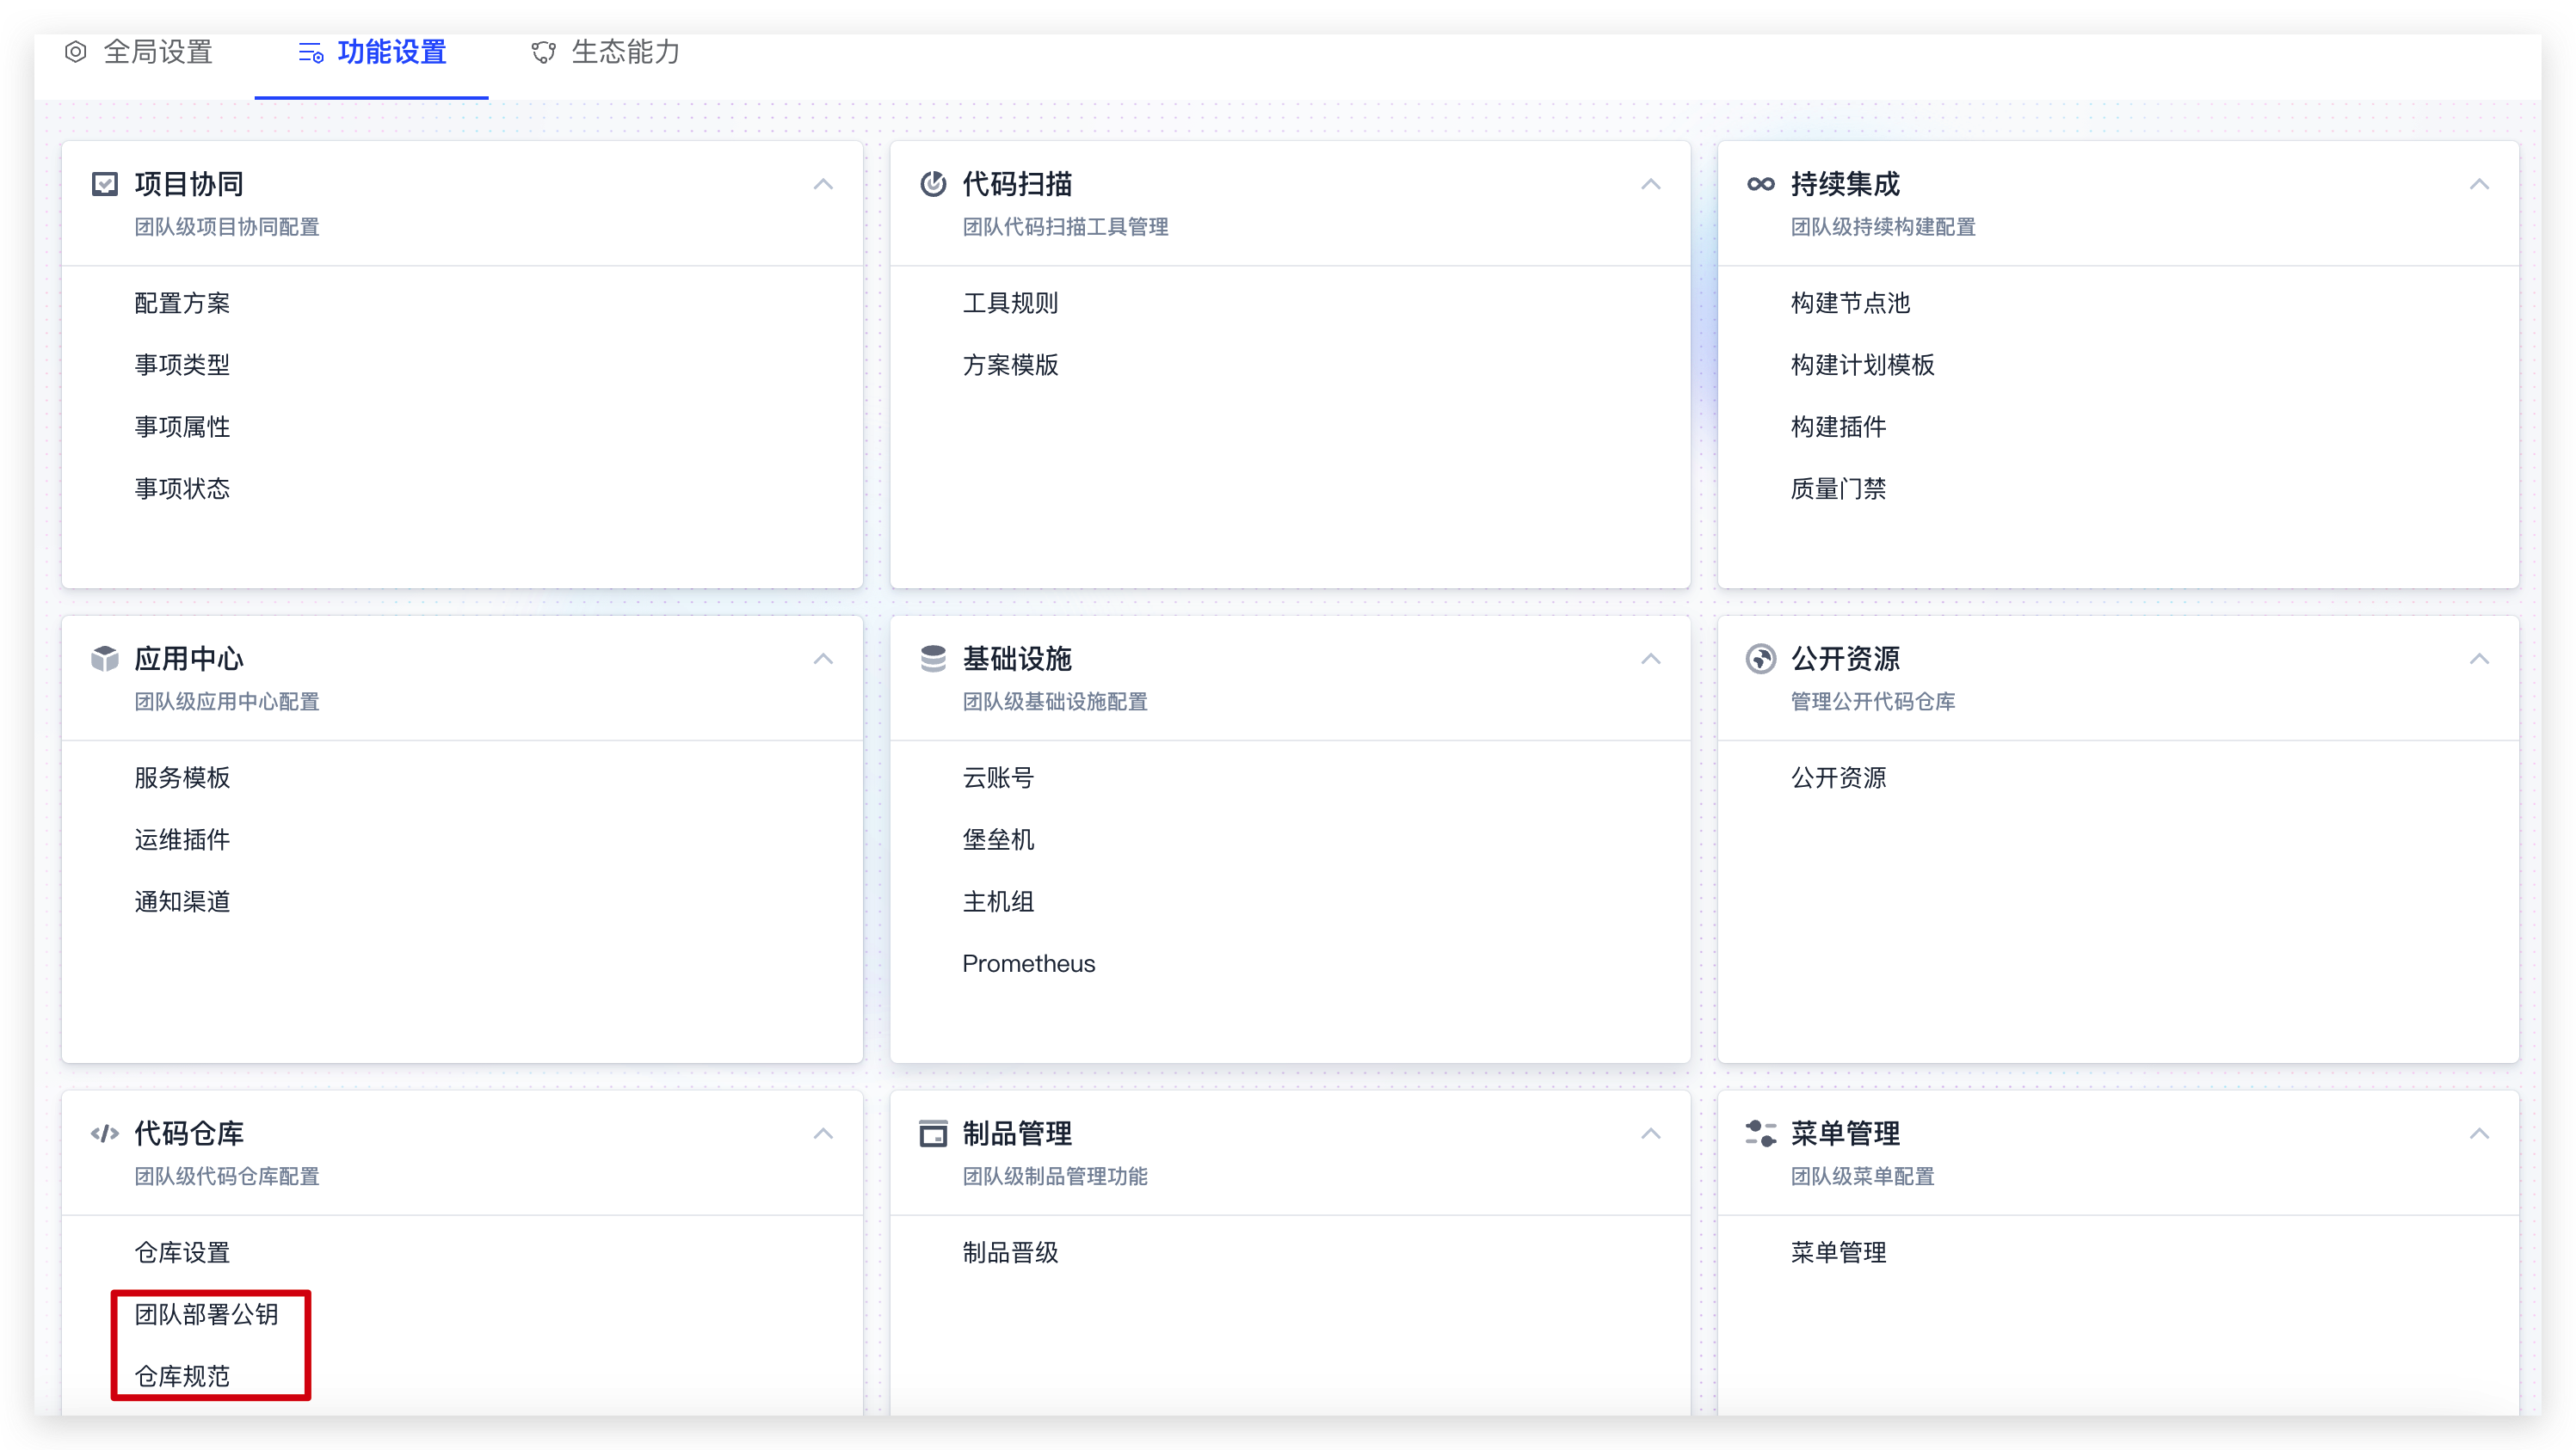Image resolution: width=2576 pixels, height=1450 pixels.
Task: Click the 持续集成 card title
Action: click(x=1845, y=184)
